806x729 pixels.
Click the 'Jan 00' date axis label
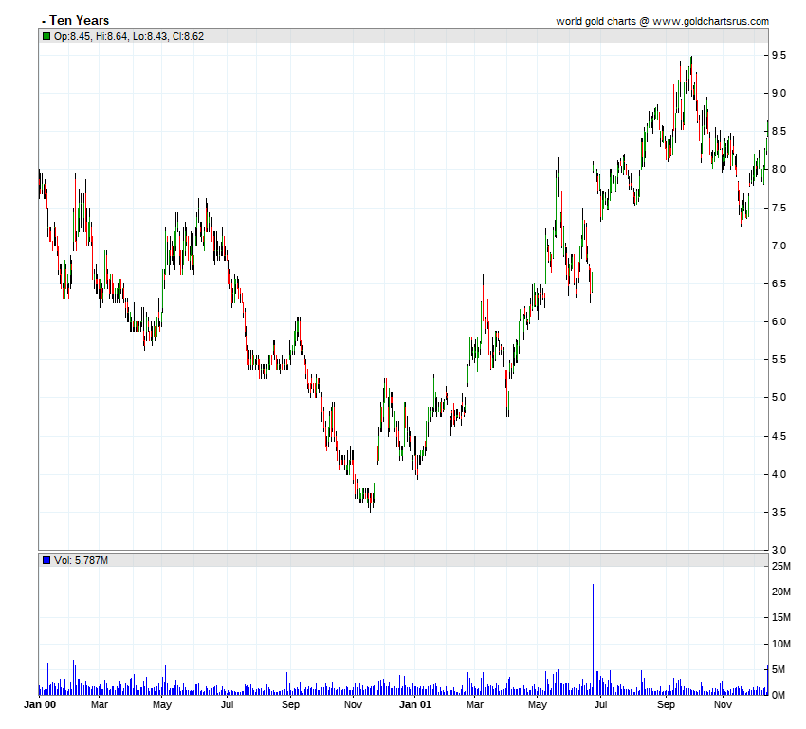click(x=39, y=704)
